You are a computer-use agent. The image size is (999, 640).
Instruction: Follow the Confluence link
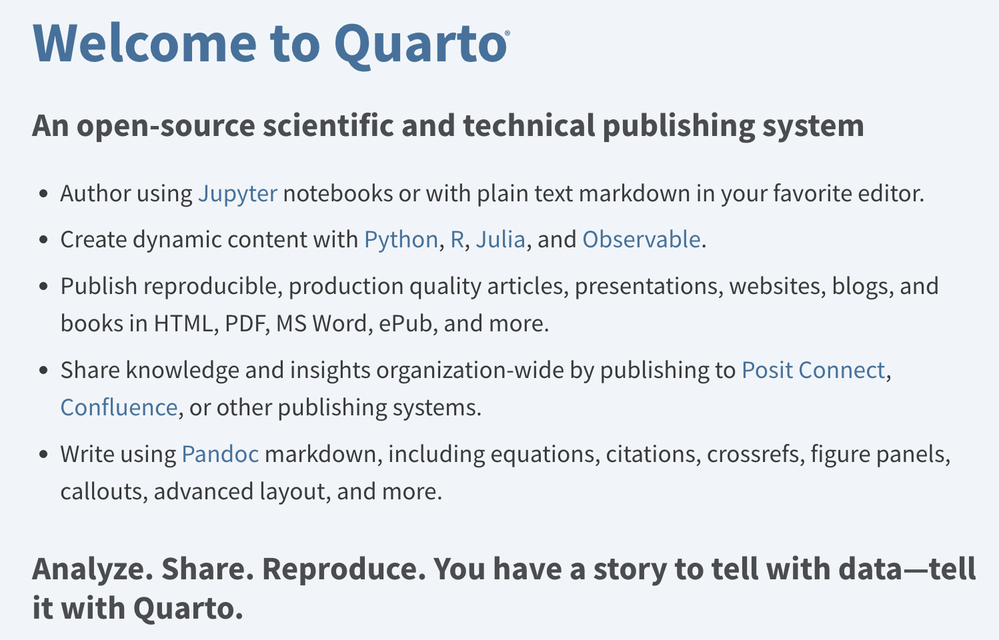pos(119,407)
